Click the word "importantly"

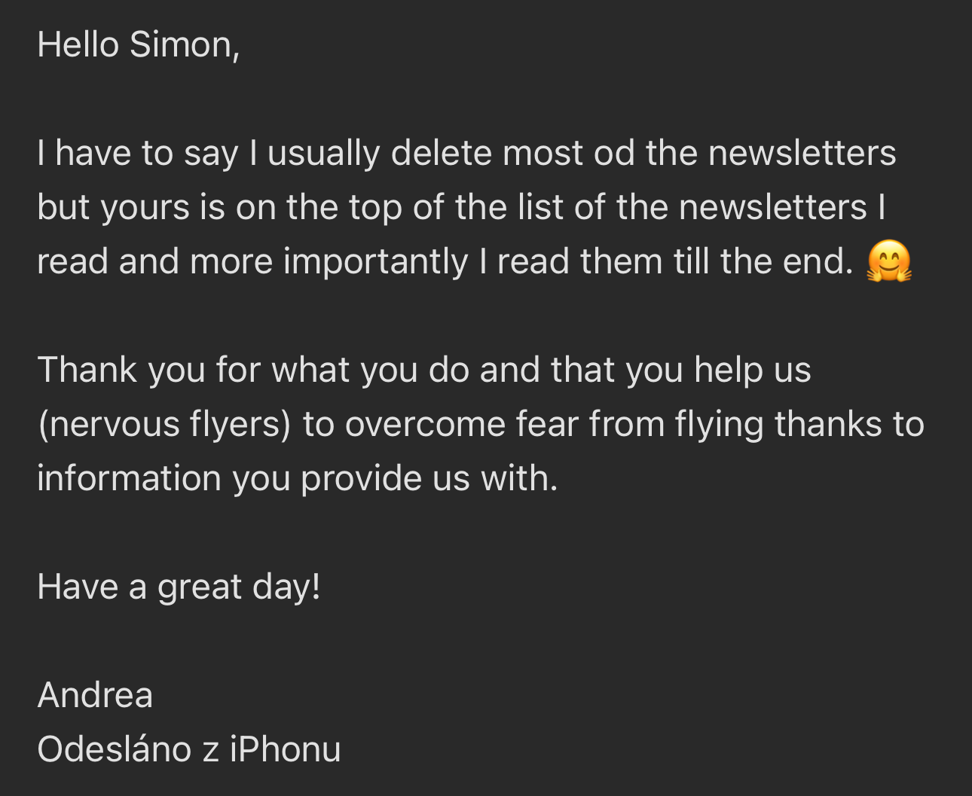coord(376,262)
